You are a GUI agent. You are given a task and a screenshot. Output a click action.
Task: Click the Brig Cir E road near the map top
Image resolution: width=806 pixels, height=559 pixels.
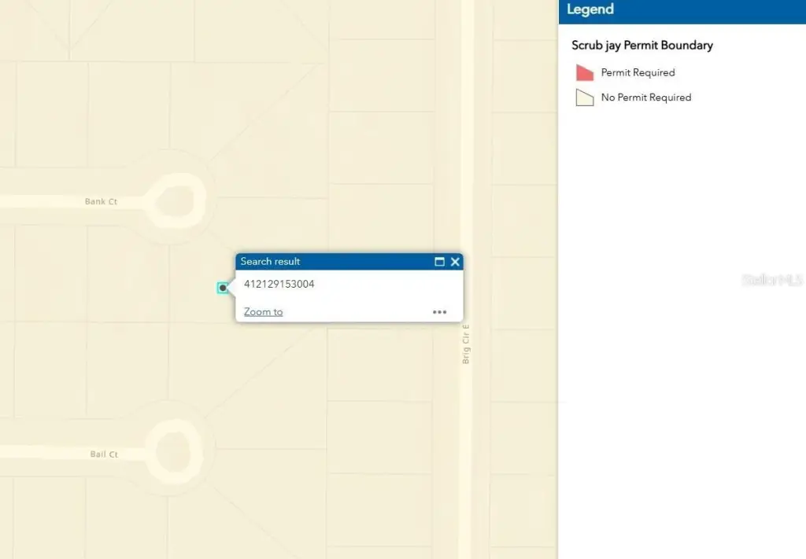(x=467, y=47)
